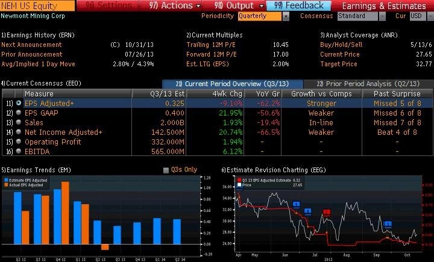
Task: Click the Growth vs Comps column header
Action: [321, 93]
